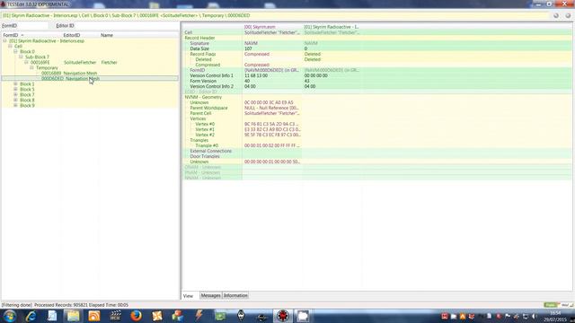Switch to the red TES5Edit taskbar icon

(x=283, y=316)
